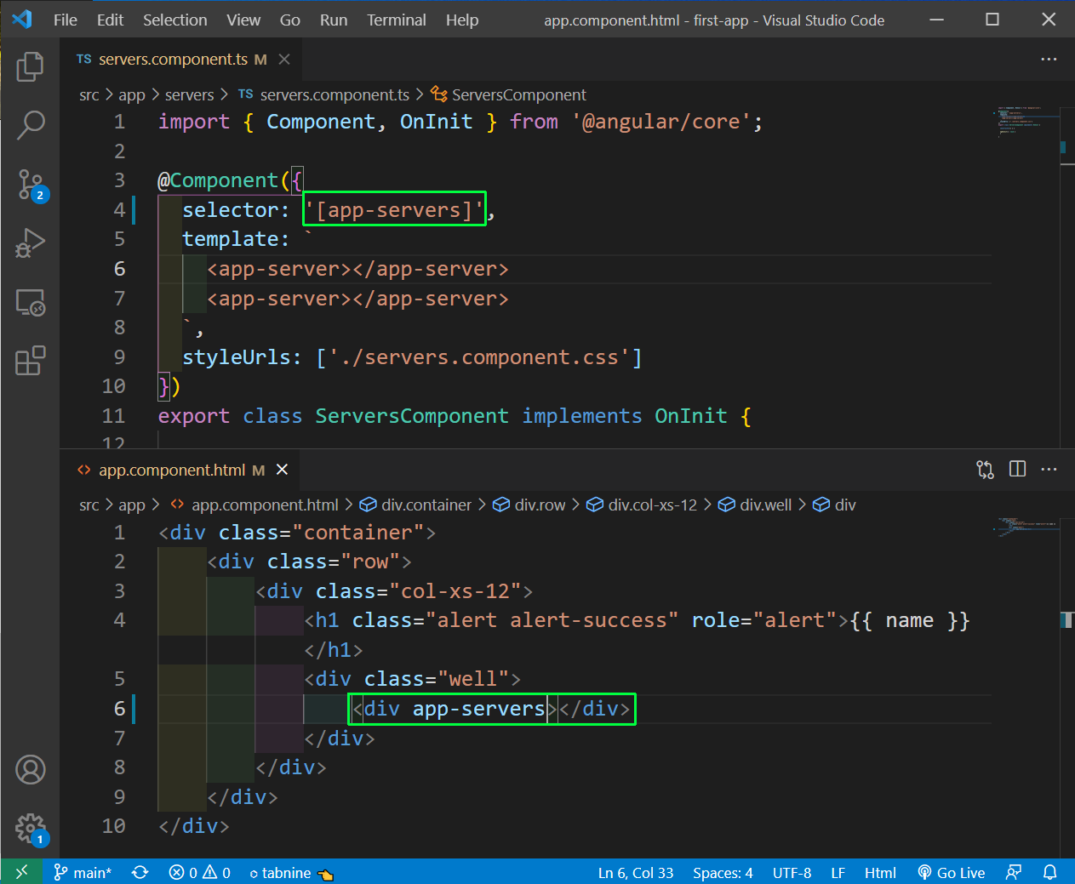Split the lower editor
The image size is (1075, 884).
point(1017,470)
